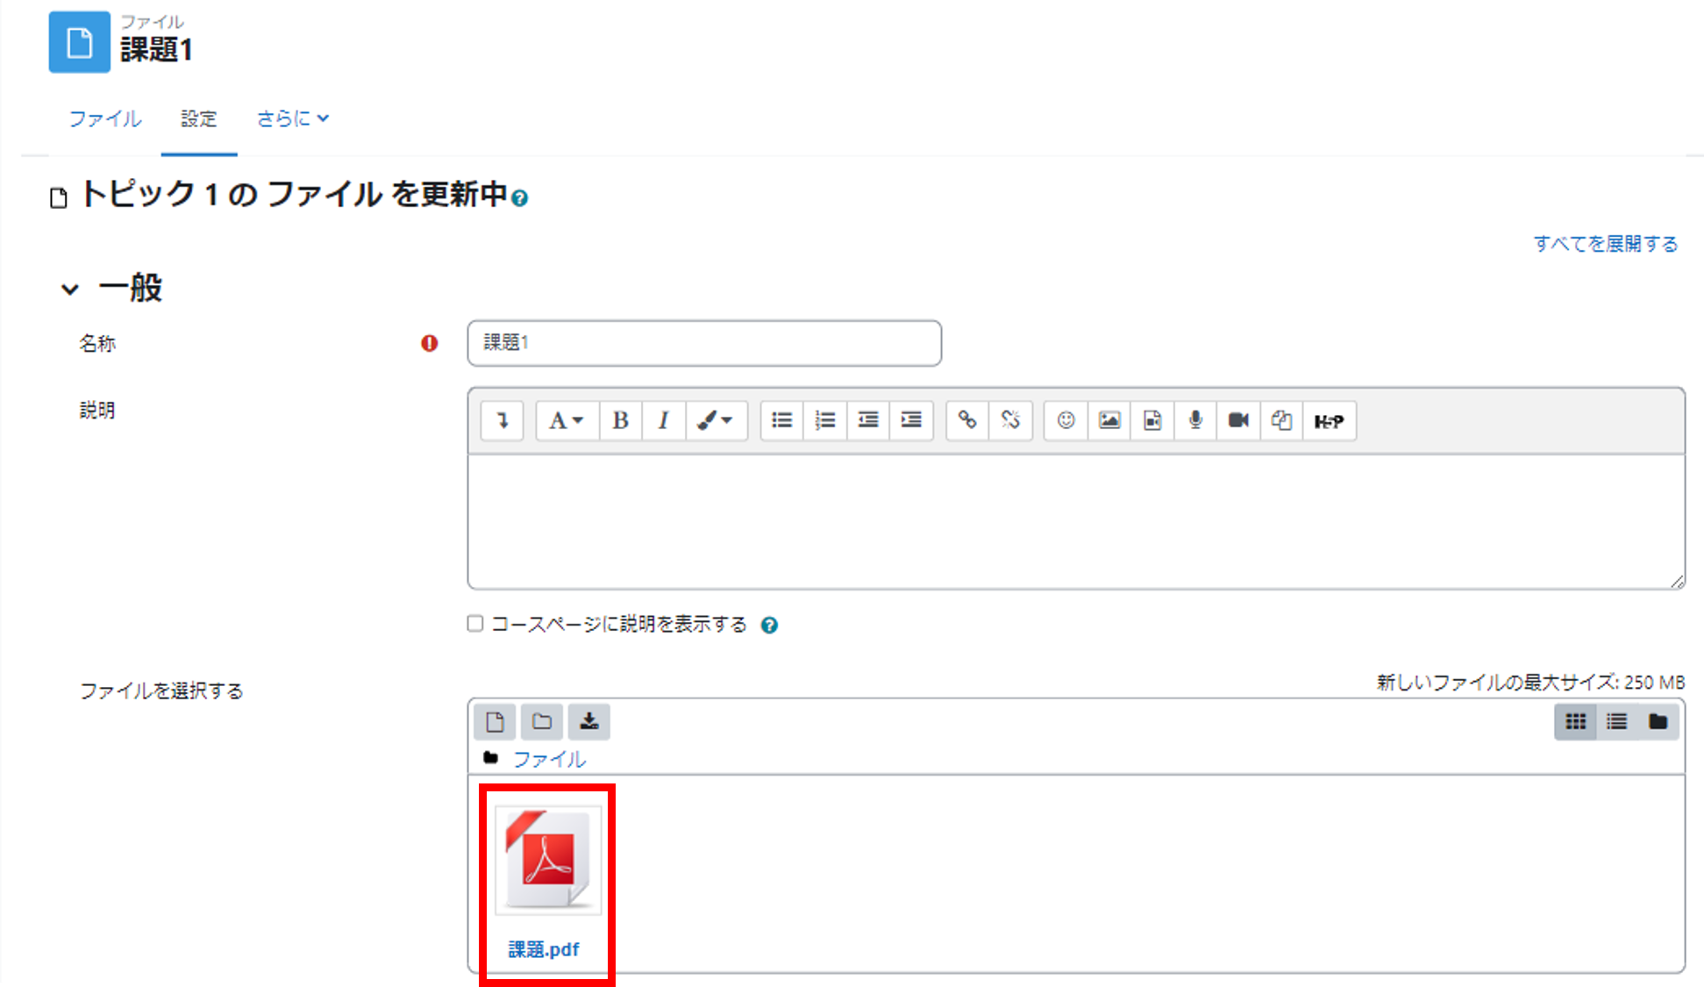
Task: Enable showing description on course page
Action: pyautogui.click(x=475, y=624)
